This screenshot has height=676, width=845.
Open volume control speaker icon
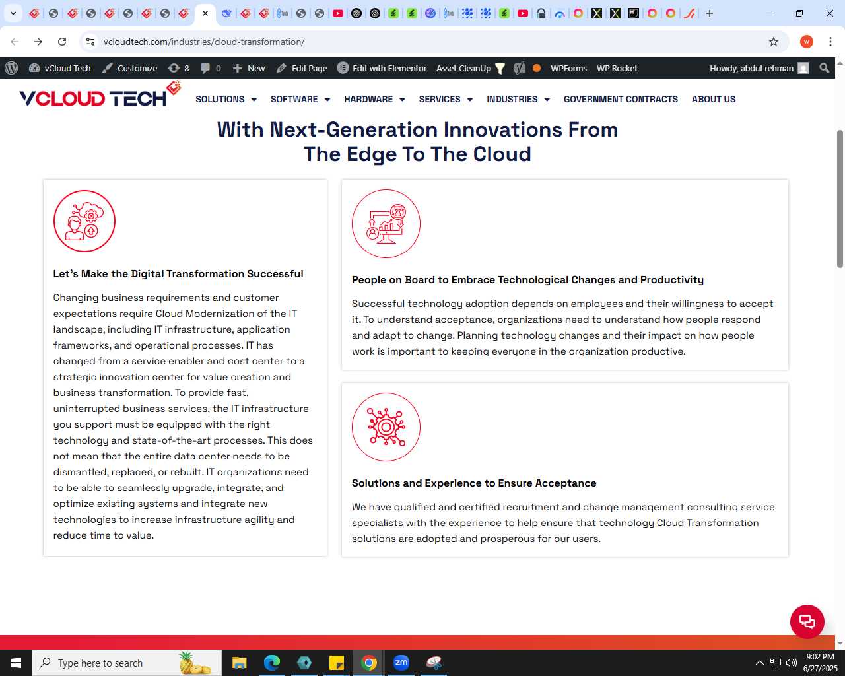(x=792, y=663)
